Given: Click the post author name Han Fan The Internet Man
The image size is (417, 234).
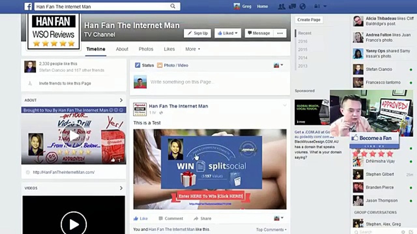Looking at the screenshot, I should [179, 106].
